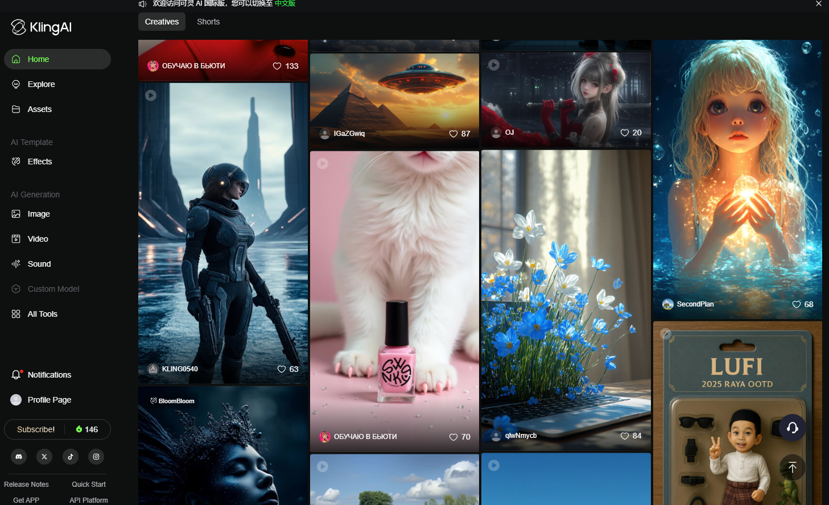Open the Discord social link

click(19, 457)
